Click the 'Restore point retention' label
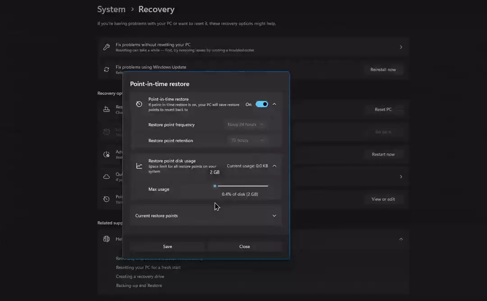 coord(170,140)
